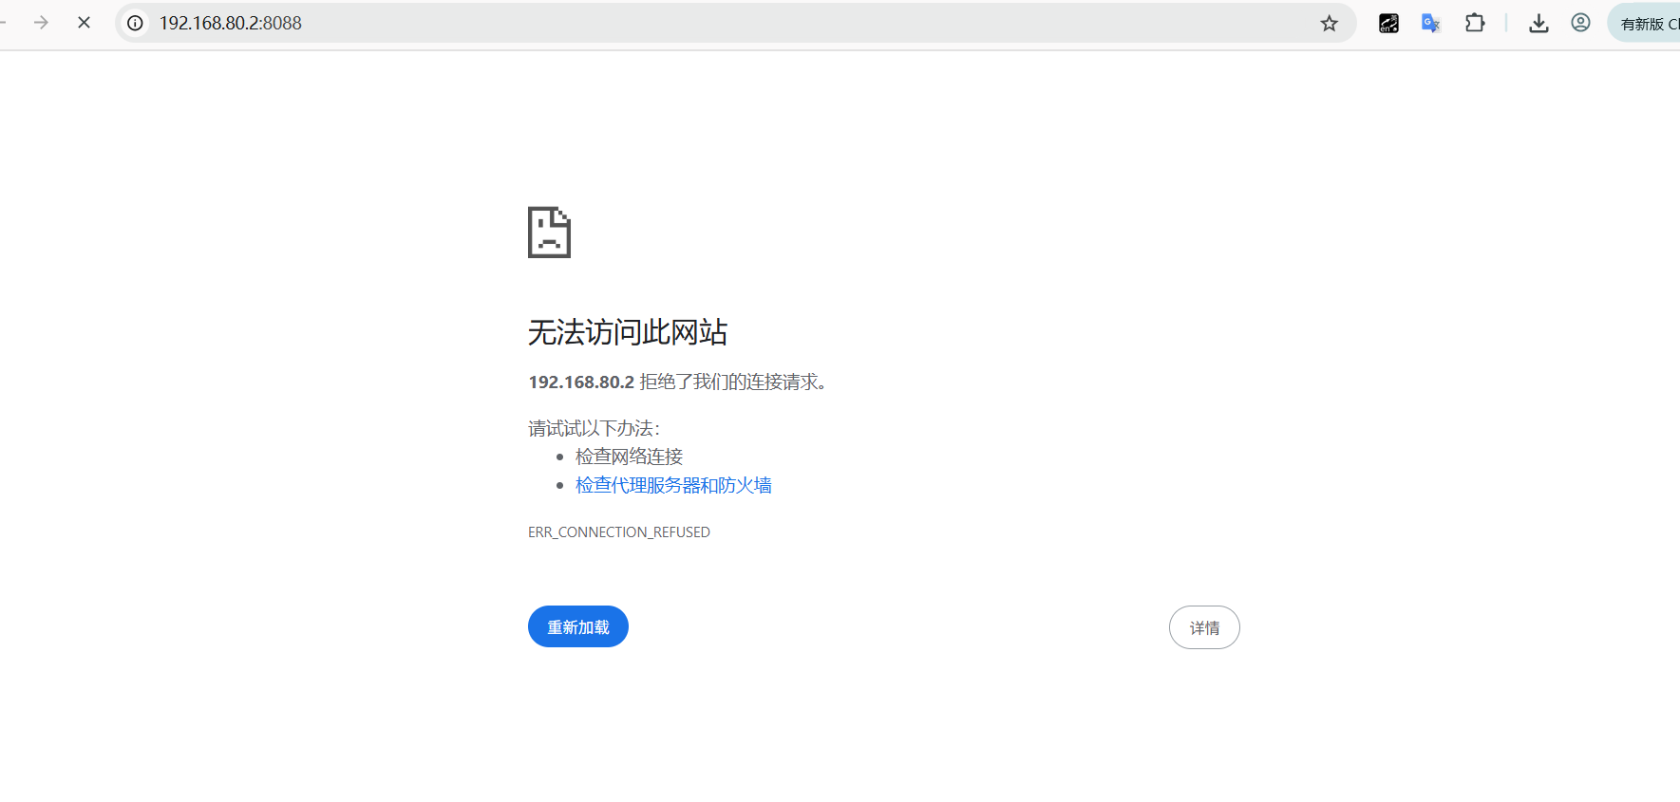This screenshot has width=1680, height=802.
Task: Click the 请试试以下办法 text line
Action: pos(594,429)
